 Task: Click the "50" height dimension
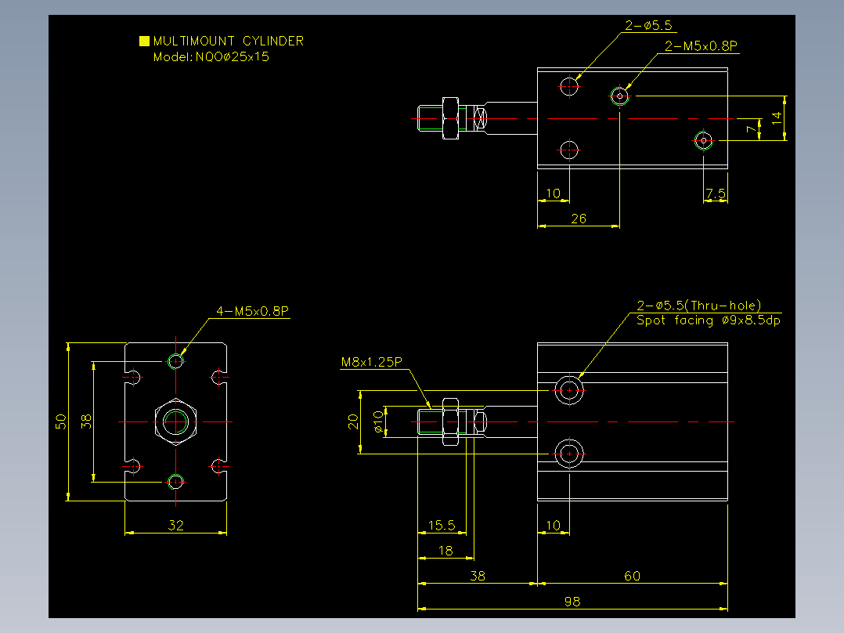(x=61, y=421)
